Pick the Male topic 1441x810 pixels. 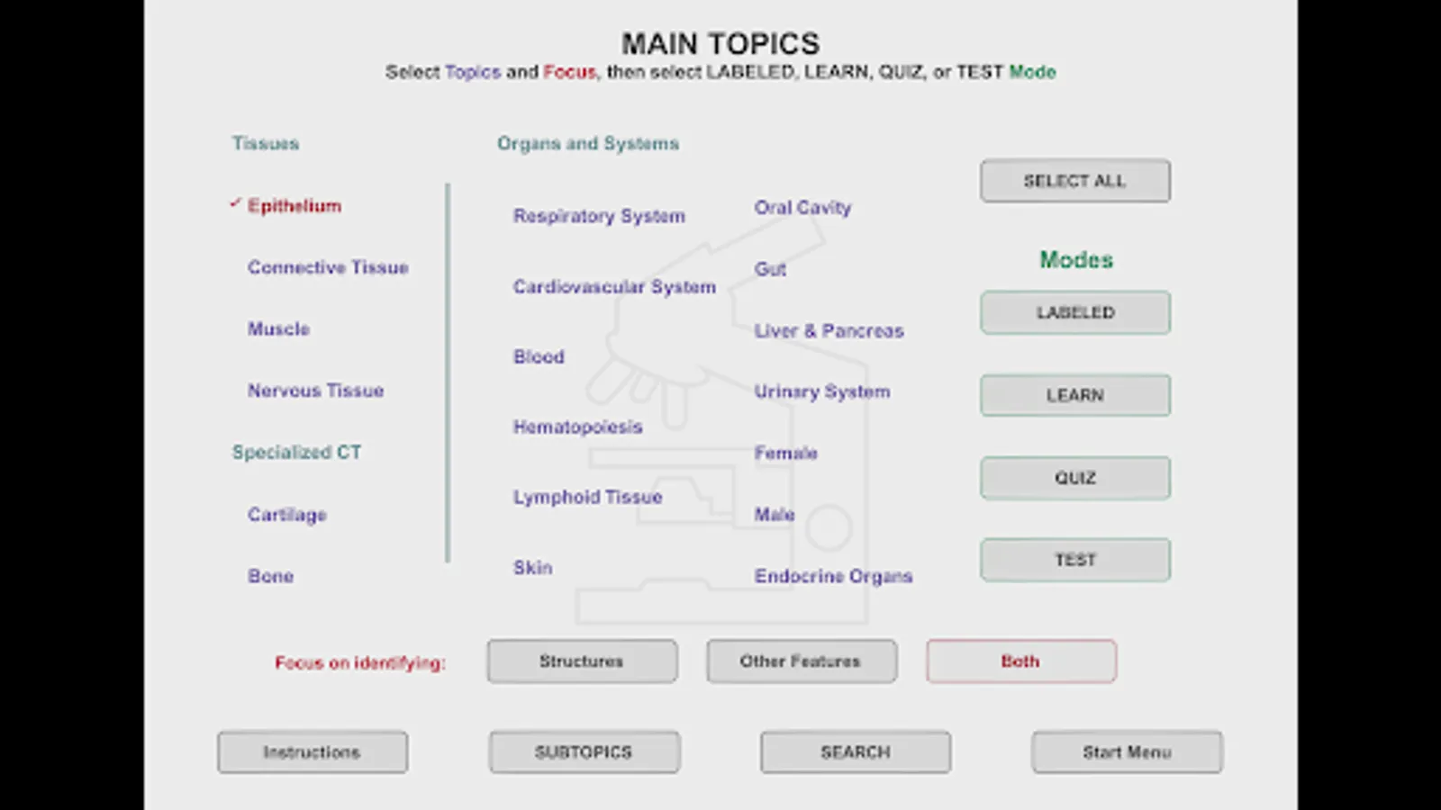coord(774,515)
